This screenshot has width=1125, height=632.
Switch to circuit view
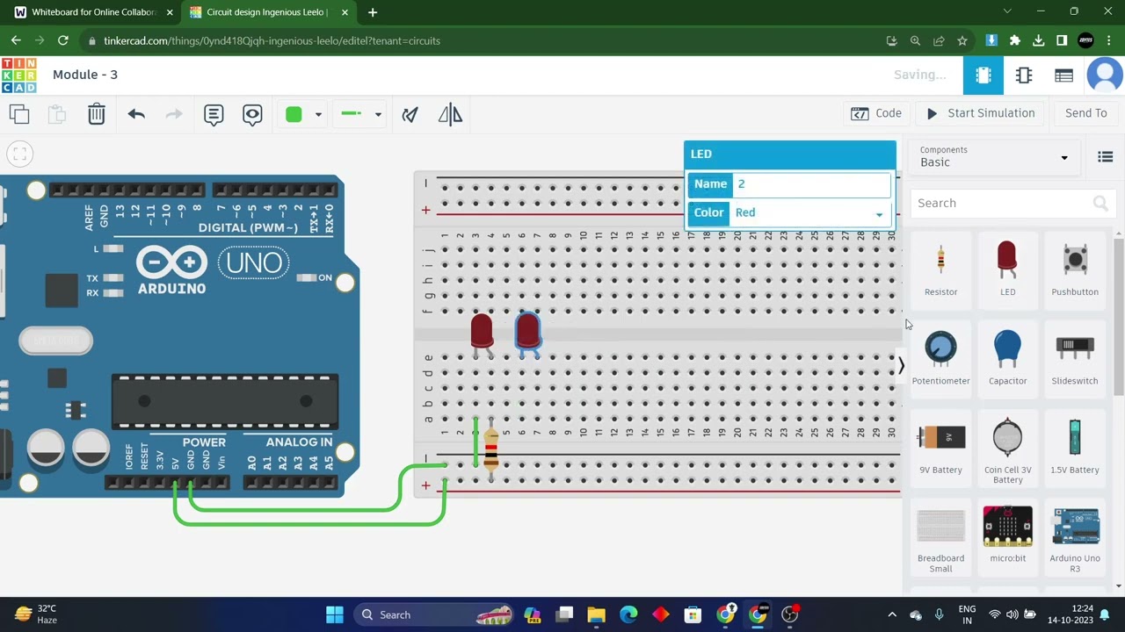(983, 75)
